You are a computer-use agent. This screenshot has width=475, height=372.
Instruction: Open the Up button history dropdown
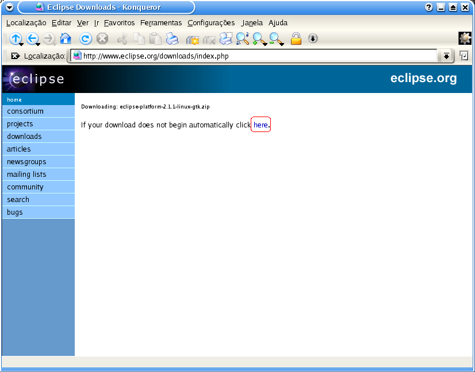click(21, 44)
